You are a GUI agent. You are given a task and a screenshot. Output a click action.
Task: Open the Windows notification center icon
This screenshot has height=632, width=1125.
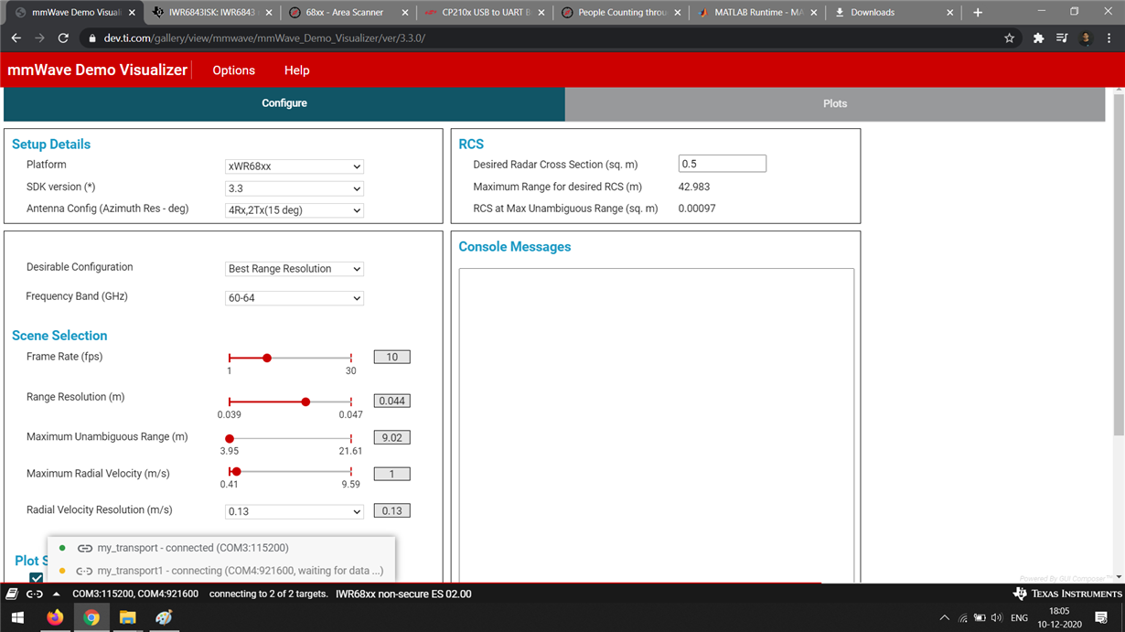(x=1101, y=618)
